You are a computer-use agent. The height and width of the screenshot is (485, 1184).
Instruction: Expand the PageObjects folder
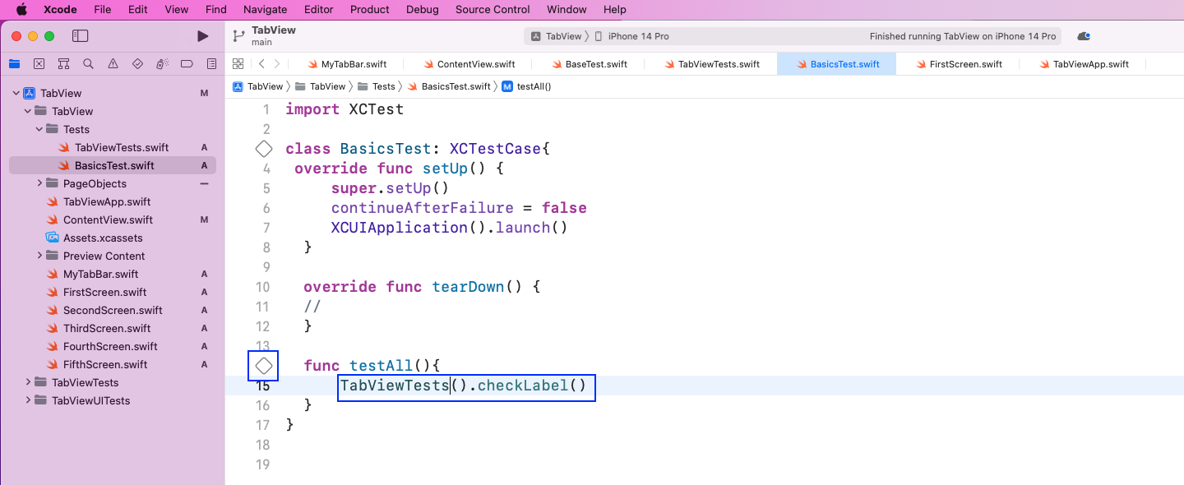[39, 183]
